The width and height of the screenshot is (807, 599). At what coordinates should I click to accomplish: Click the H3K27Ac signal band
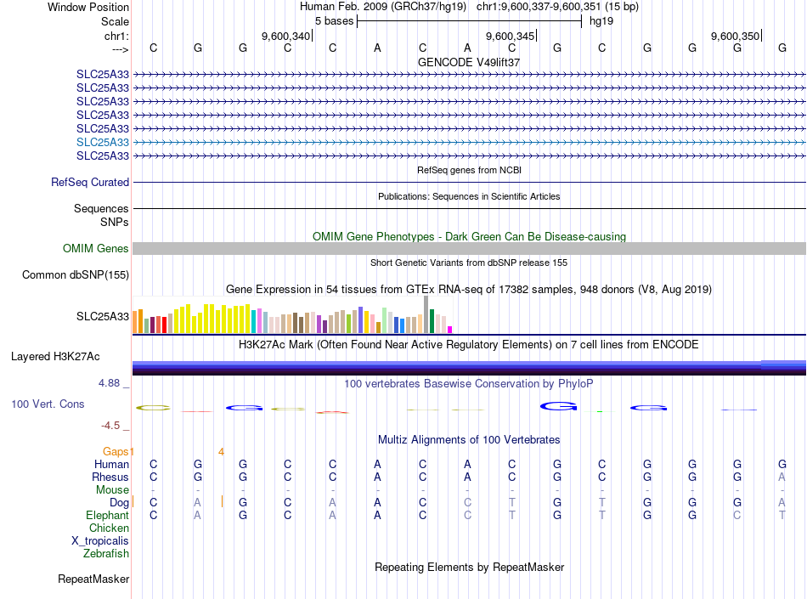click(x=469, y=368)
